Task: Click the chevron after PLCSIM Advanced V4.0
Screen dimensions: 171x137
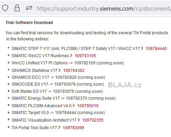Action: tap(74, 105)
